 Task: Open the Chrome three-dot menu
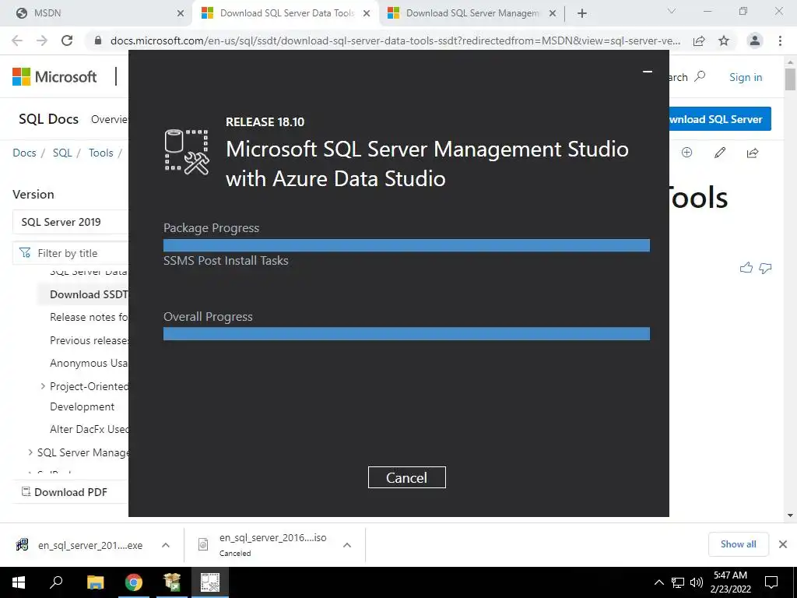(780, 40)
